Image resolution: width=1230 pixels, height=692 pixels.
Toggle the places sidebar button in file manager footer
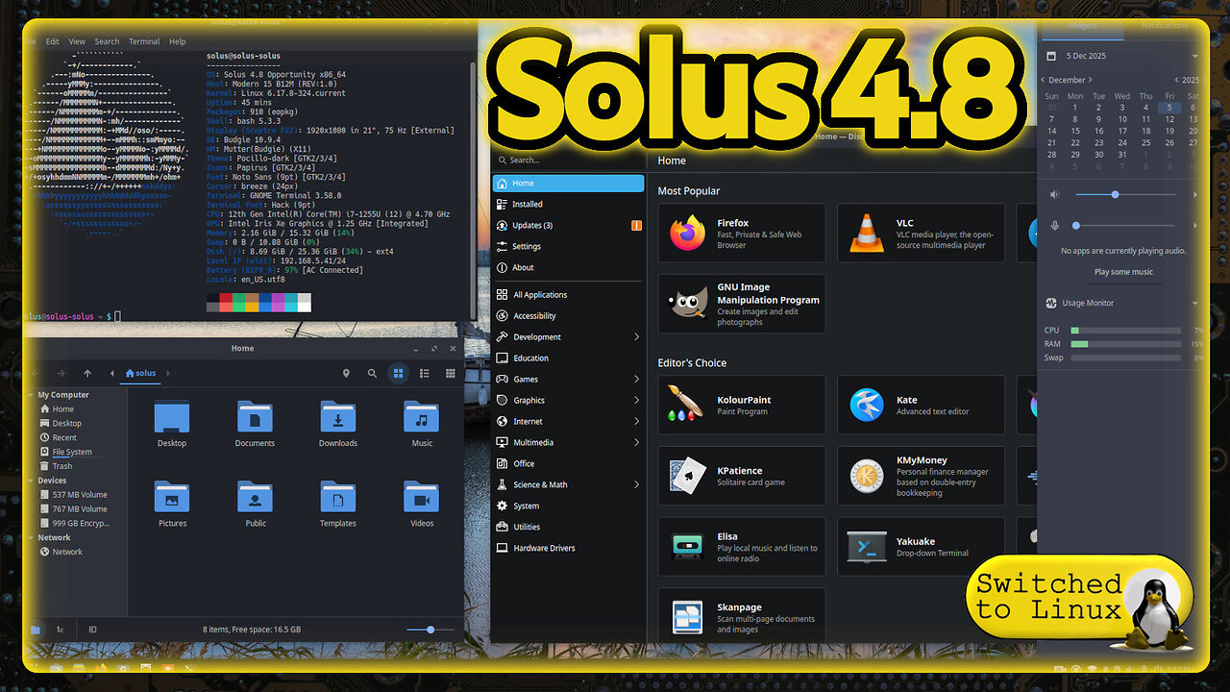coord(36,630)
